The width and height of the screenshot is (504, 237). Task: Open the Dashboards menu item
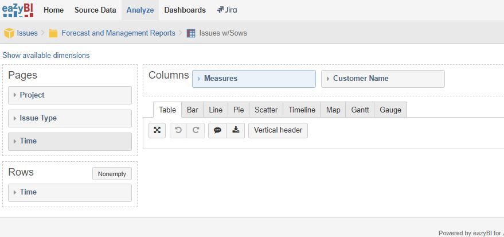185,10
